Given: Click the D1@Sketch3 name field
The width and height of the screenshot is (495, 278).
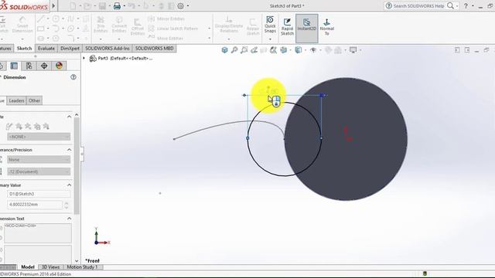Looking at the screenshot, I should coord(39,194).
